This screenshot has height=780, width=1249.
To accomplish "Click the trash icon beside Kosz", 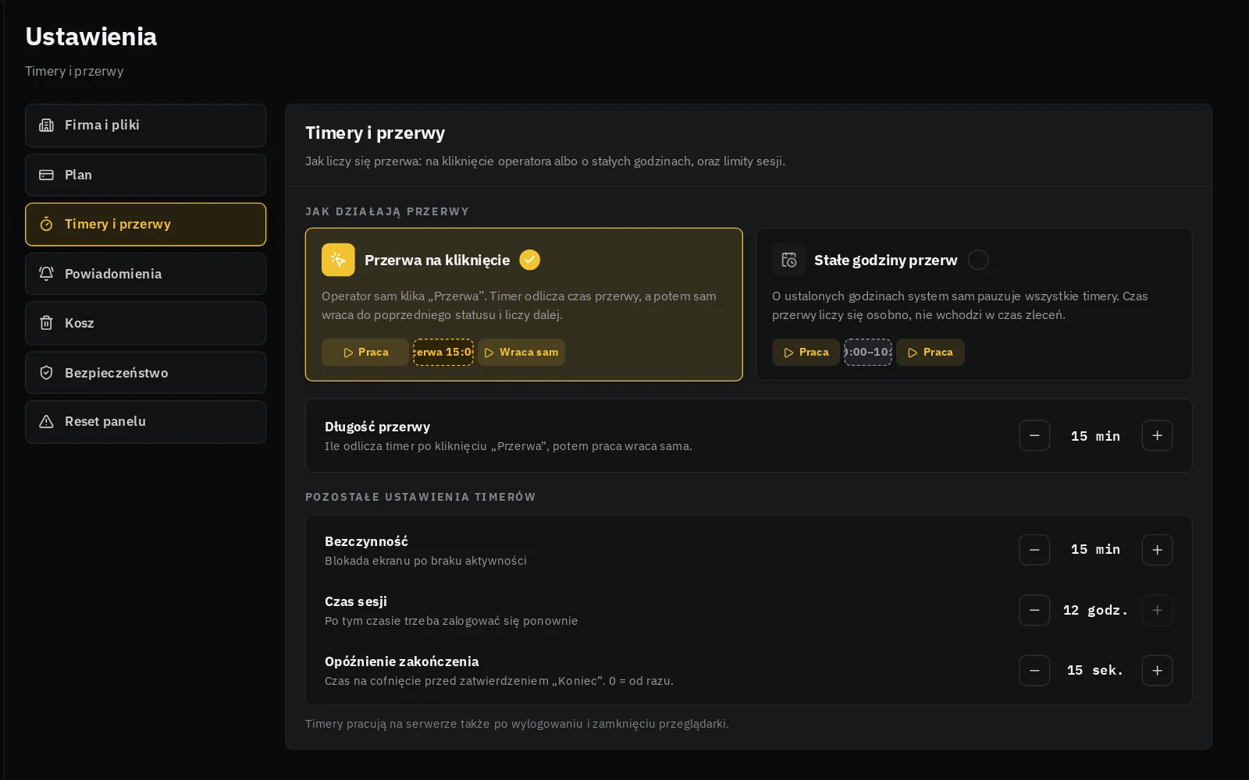I will 47,323.
